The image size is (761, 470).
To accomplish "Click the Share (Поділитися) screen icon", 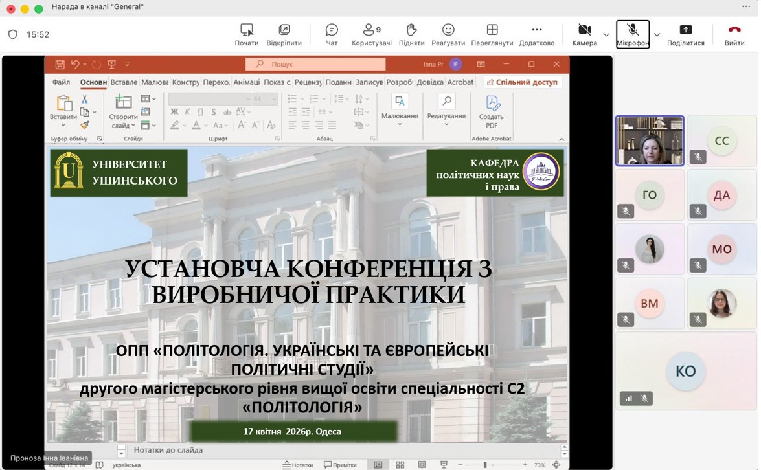I will click(685, 34).
